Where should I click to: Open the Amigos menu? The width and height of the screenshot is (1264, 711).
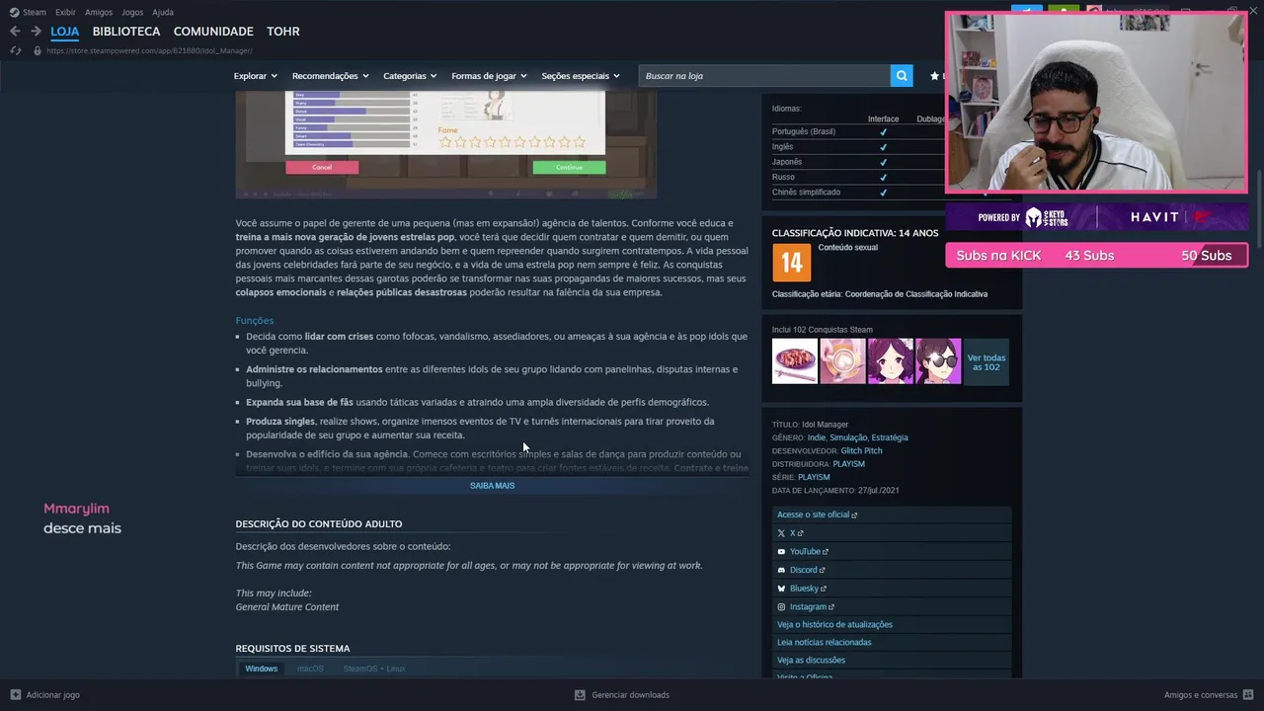coord(99,12)
